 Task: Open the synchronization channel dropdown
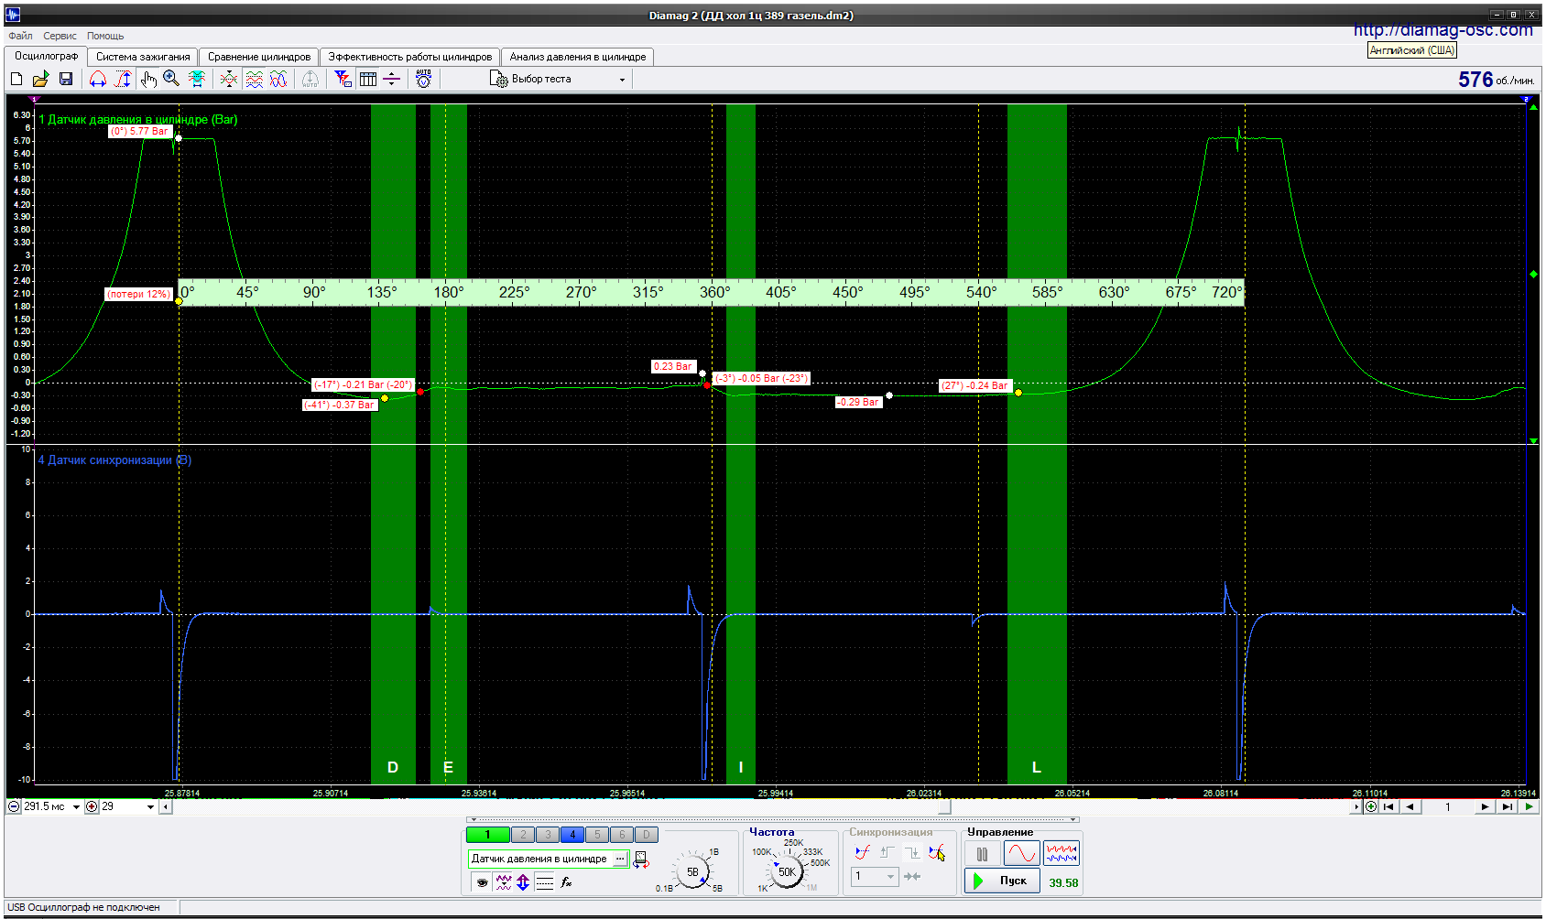click(875, 877)
